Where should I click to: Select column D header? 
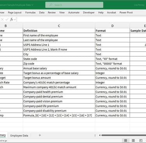point(113,26)
